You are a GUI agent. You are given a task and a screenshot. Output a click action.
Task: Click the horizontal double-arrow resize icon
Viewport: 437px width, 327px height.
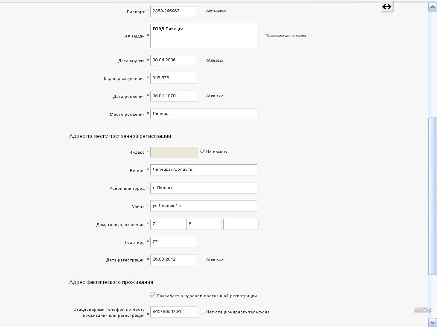pos(387,7)
